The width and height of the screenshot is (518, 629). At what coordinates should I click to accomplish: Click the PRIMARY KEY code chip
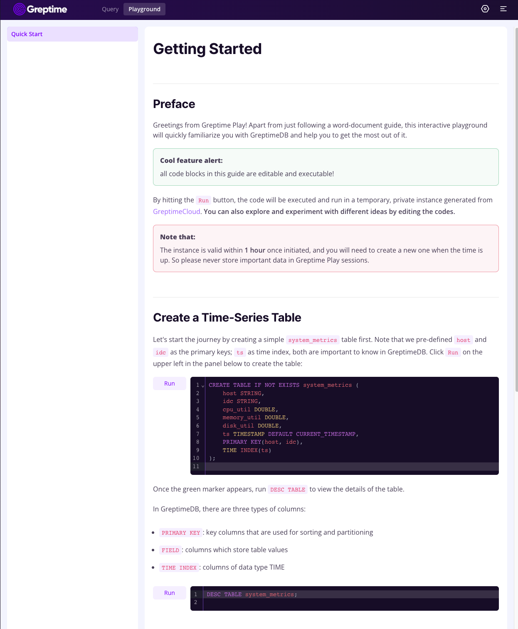pyautogui.click(x=180, y=532)
